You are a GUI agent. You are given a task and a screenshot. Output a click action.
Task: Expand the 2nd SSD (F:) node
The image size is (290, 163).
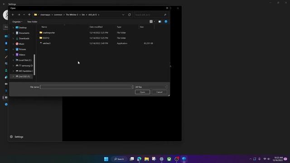pyautogui.click(x=13, y=77)
